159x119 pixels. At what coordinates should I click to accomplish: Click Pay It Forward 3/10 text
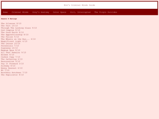point(12,64)
